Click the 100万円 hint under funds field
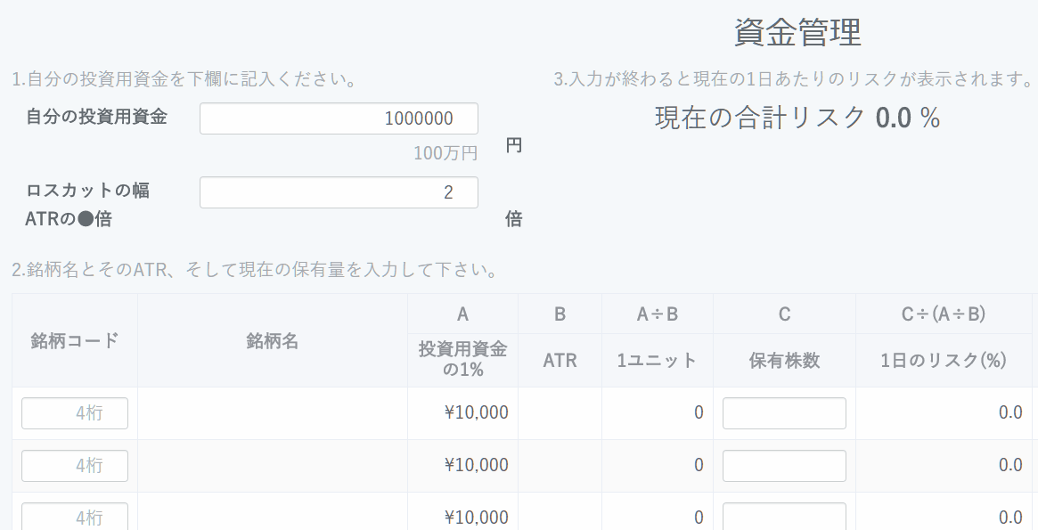Screen dimensions: 1038x530 (445, 153)
